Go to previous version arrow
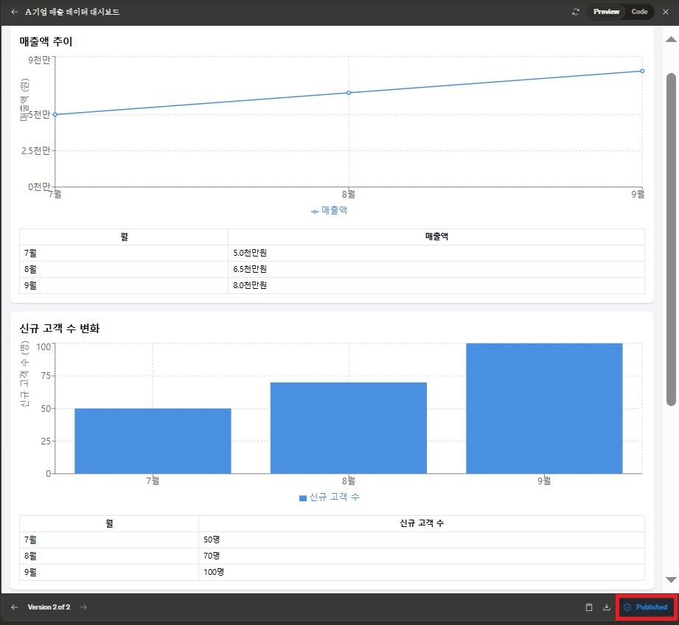 [15, 607]
